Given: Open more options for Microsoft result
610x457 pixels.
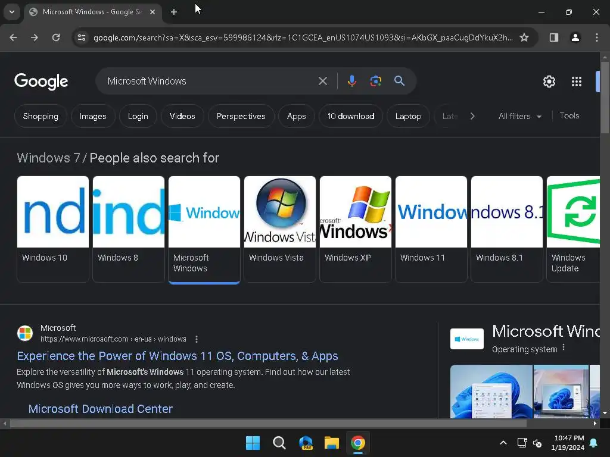Looking at the screenshot, I should point(197,339).
